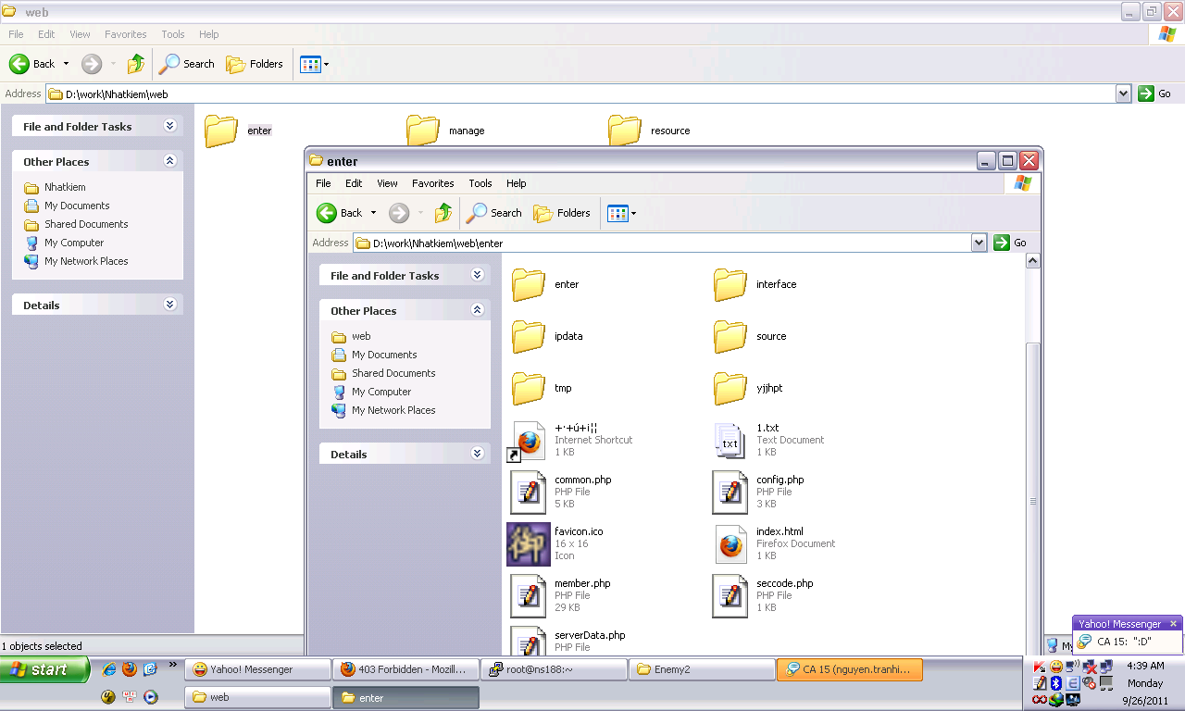This screenshot has height=711, width=1185.
Task: Open My Network Places in web window
Action: [86, 261]
